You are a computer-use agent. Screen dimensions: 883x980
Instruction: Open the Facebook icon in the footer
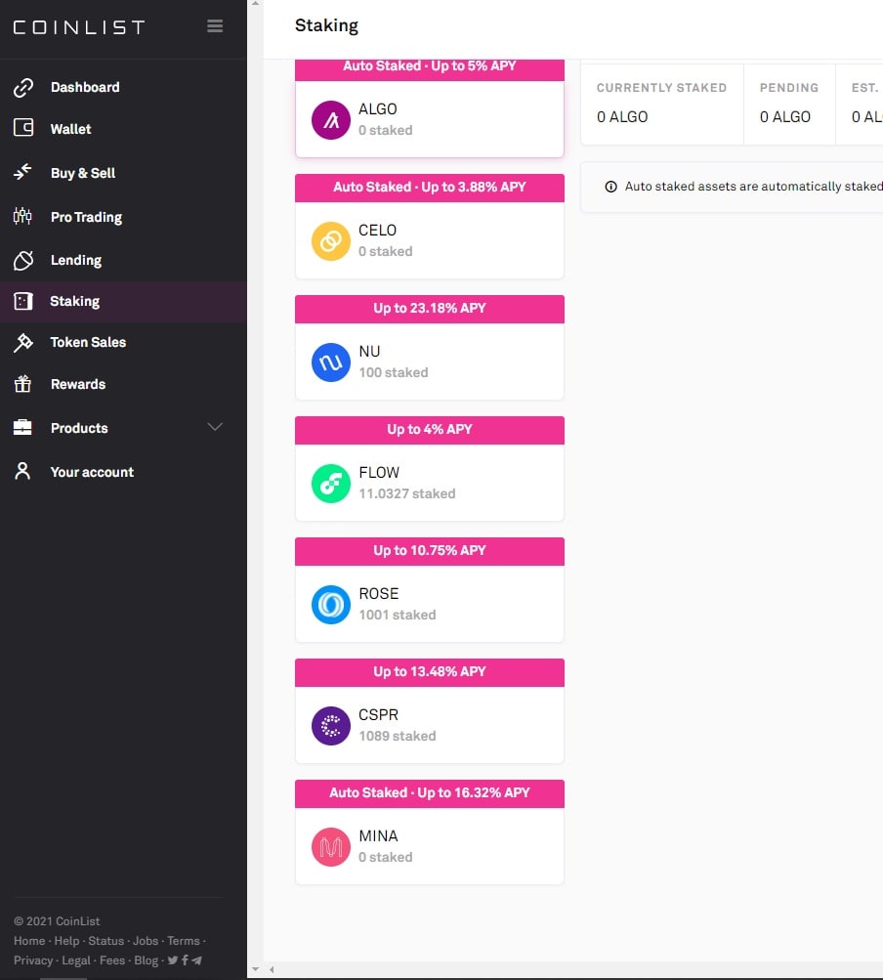pyautogui.click(x=185, y=960)
